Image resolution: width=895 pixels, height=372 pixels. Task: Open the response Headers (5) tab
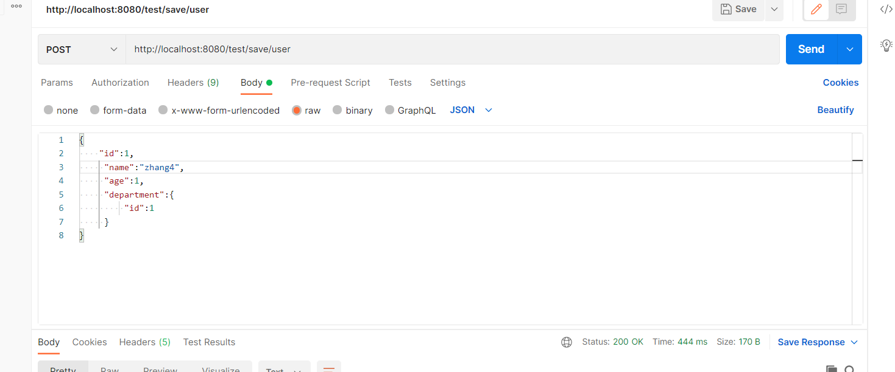point(145,342)
